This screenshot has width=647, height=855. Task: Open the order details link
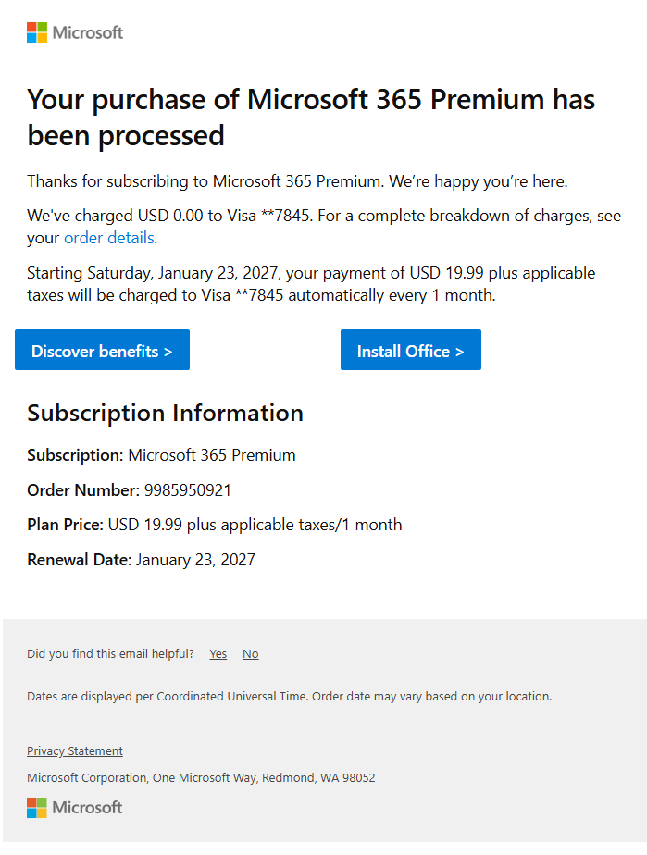(x=108, y=239)
